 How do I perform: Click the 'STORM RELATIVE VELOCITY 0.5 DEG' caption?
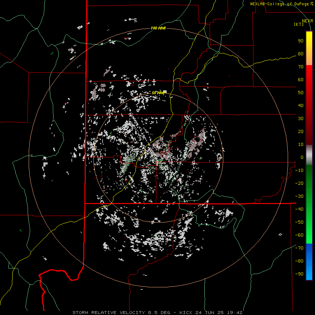coord(121,313)
